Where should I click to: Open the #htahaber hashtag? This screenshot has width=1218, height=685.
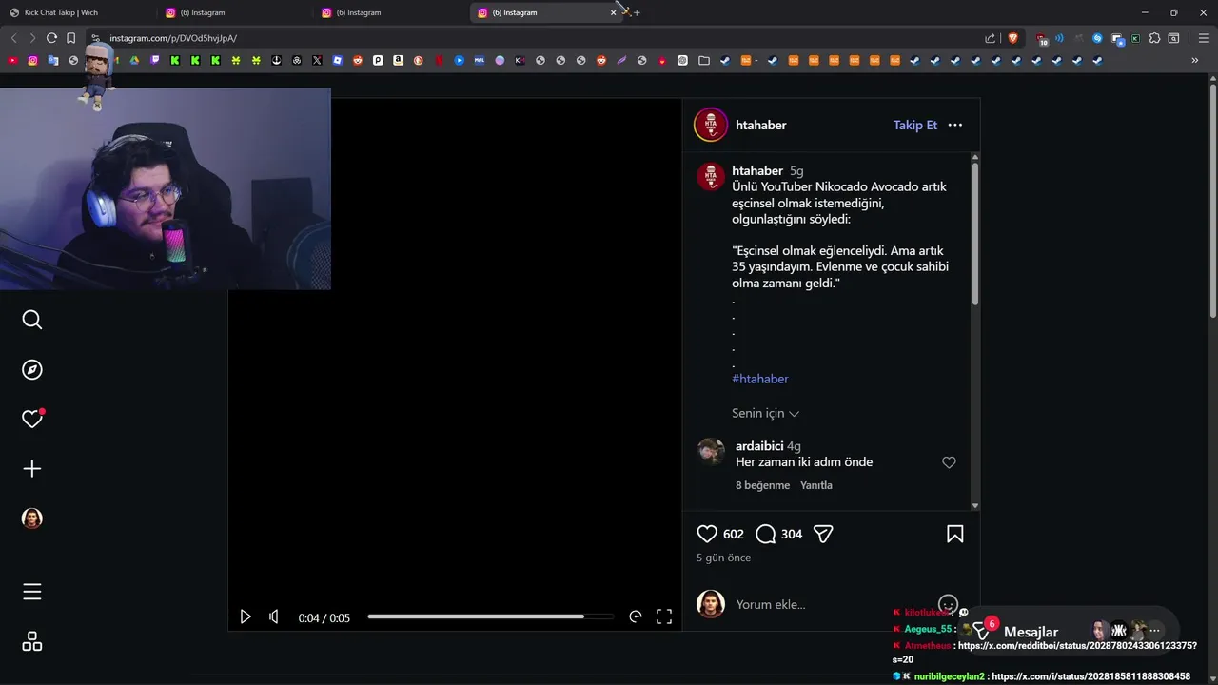click(760, 379)
